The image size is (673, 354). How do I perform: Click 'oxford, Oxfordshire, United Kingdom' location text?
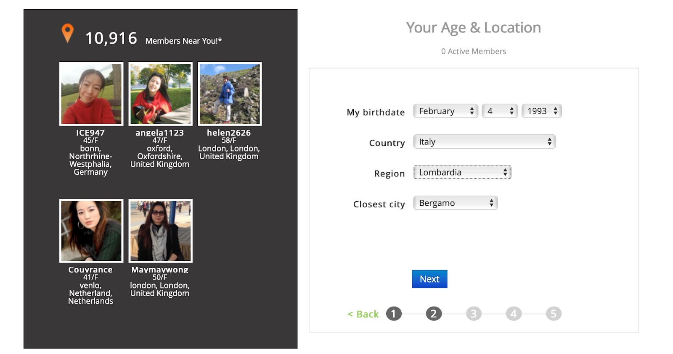tap(160, 156)
